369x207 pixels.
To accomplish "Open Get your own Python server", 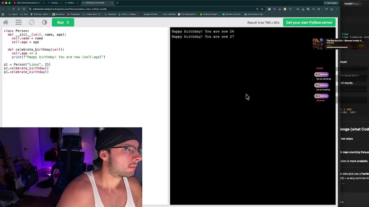I will (x=309, y=22).
